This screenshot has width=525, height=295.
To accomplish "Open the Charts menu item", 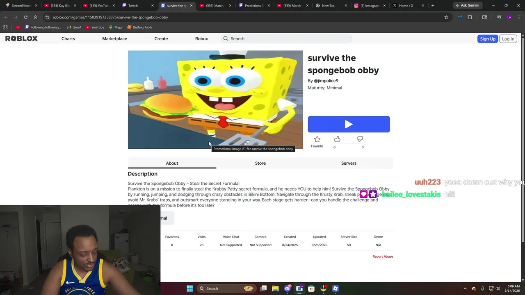I will click(68, 39).
